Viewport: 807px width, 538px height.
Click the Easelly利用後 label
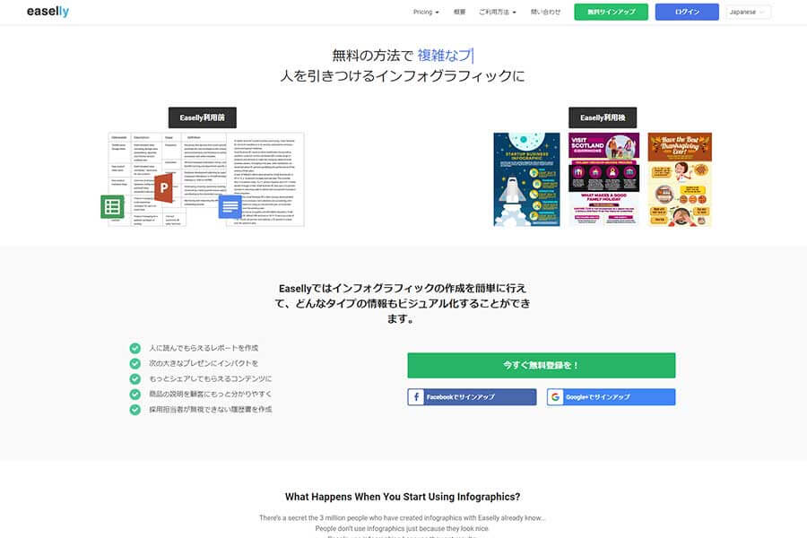coord(603,117)
